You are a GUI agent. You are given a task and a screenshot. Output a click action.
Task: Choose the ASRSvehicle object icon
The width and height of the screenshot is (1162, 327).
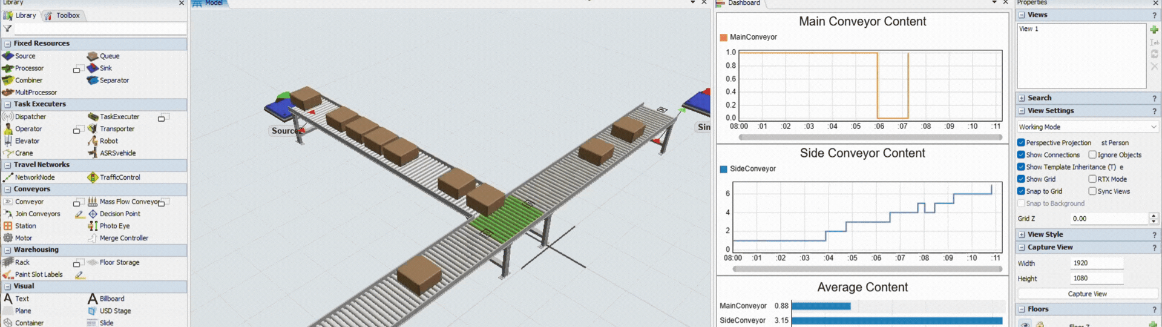93,153
